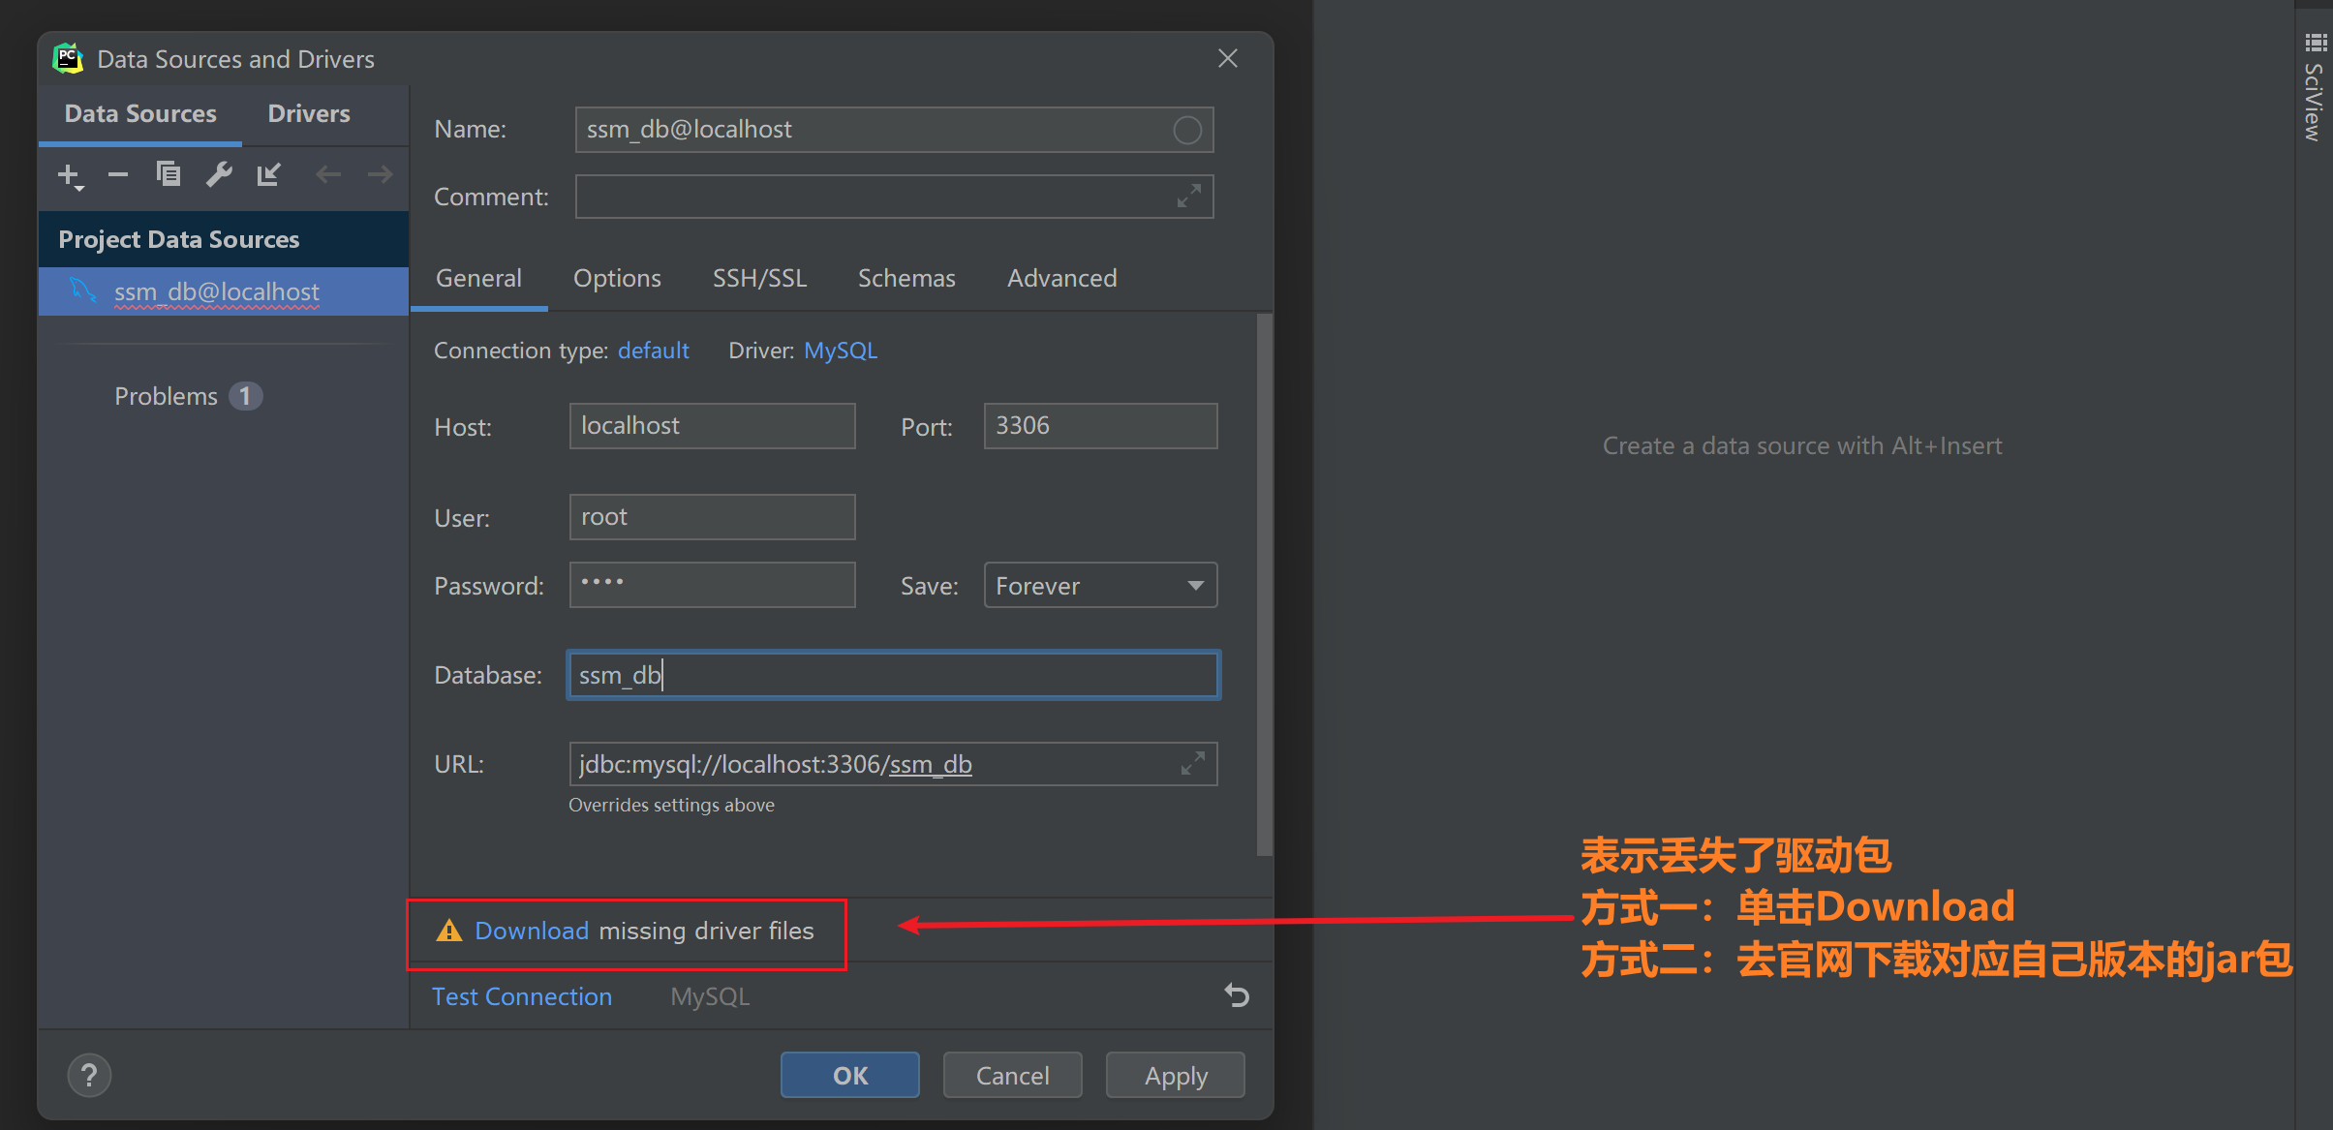2333x1130 pixels.
Task: Click into the Host input field
Action: click(712, 426)
